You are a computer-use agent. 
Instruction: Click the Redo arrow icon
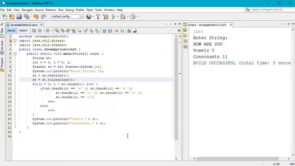coord(43,17)
